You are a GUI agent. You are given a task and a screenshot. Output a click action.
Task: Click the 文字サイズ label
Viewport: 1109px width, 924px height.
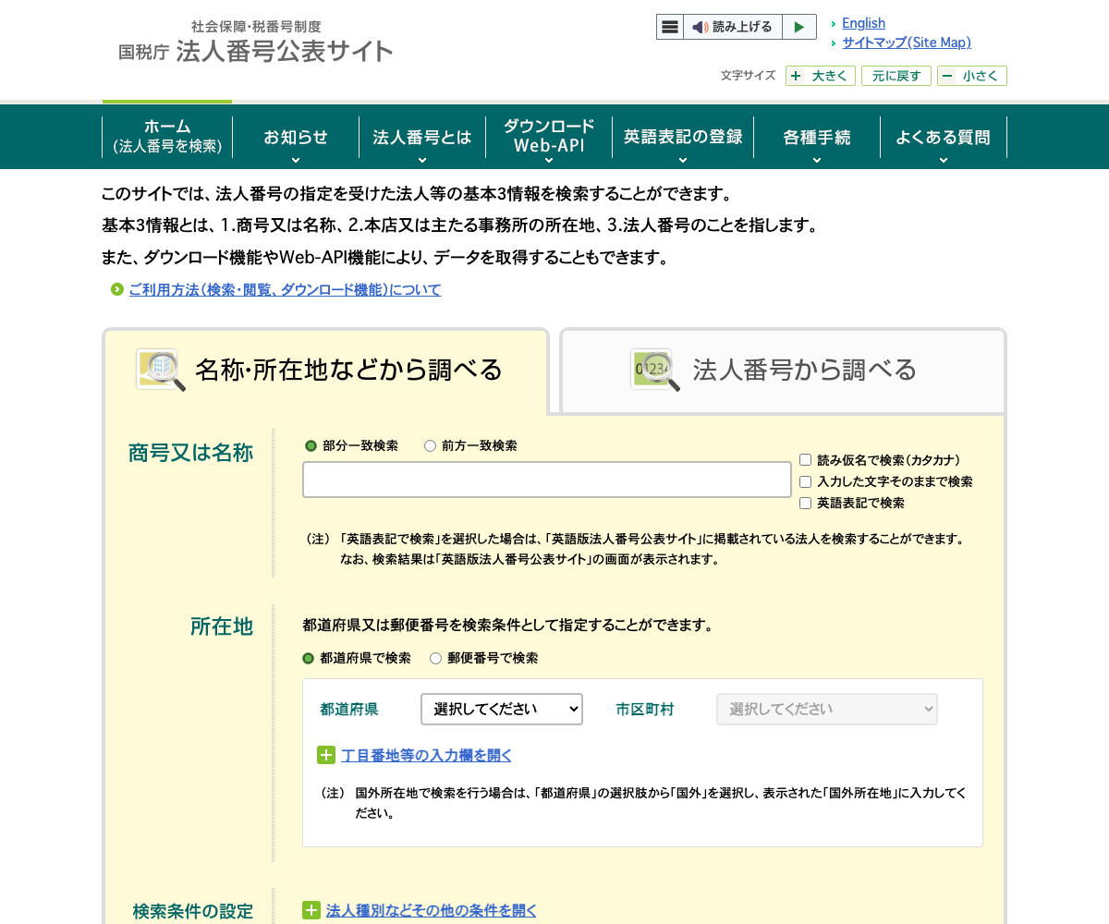(x=748, y=76)
